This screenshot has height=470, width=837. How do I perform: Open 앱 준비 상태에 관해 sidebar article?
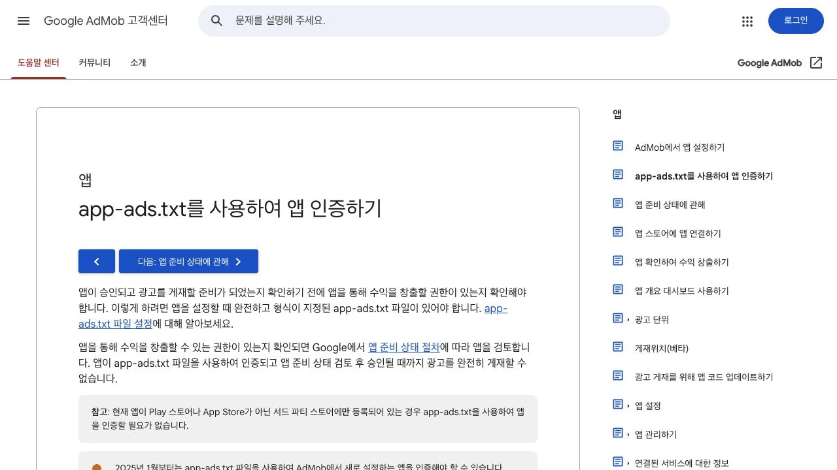click(670, 205)
